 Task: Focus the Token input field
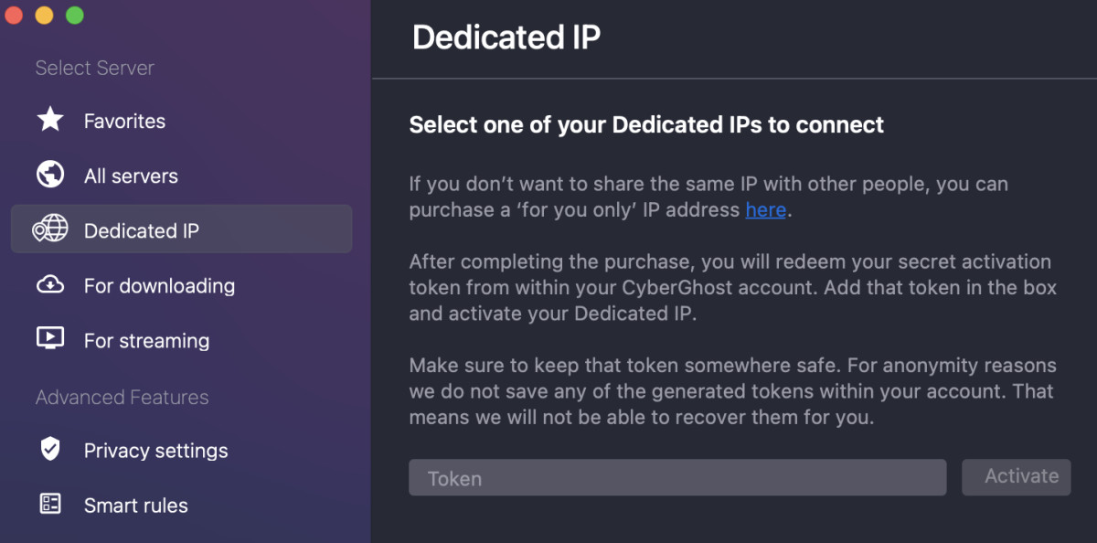pos(677,477)
